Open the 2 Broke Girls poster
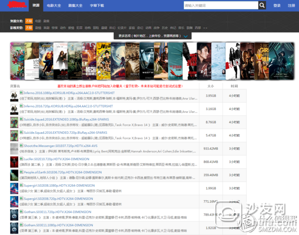The image size is (299, 235). (262, 61)
